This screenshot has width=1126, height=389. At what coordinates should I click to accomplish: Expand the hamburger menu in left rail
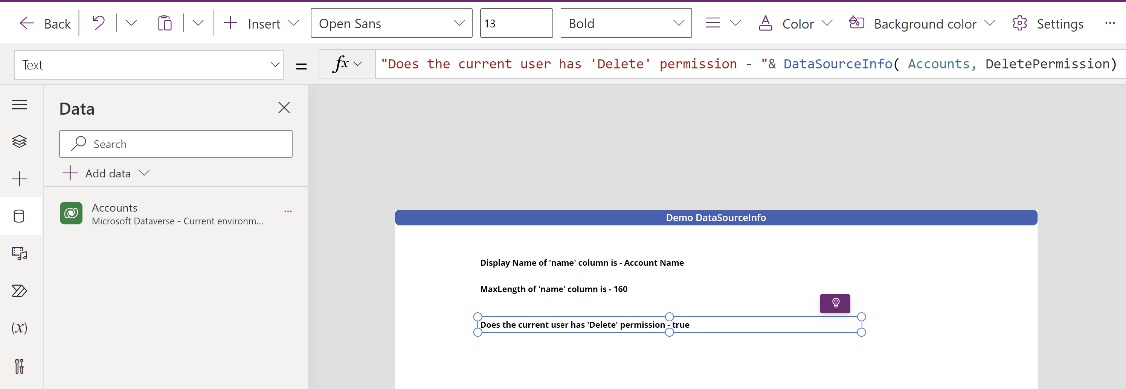(19, 104)
